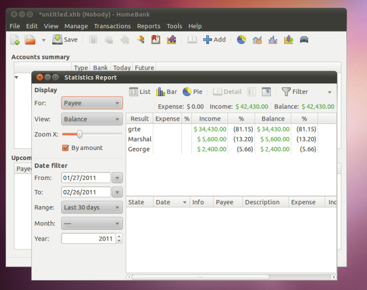Open the Tools menu
The height and width of the screenshot is (290, 367).
[175, 26]
